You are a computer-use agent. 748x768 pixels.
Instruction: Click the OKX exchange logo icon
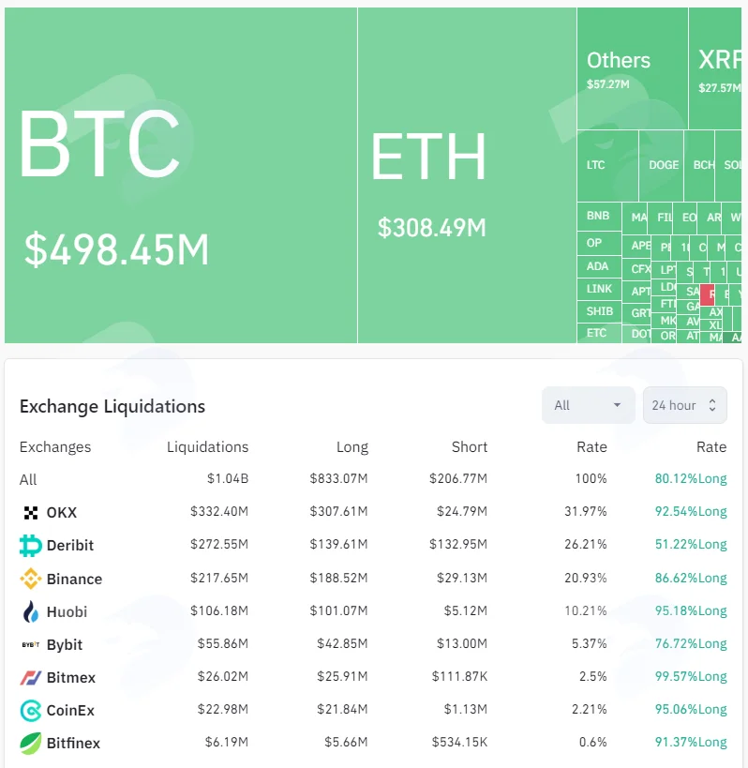(x=30, y=512)
